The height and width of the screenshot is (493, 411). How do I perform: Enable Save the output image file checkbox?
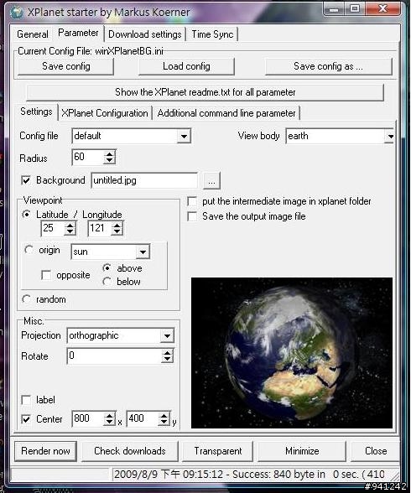[192, 216]
